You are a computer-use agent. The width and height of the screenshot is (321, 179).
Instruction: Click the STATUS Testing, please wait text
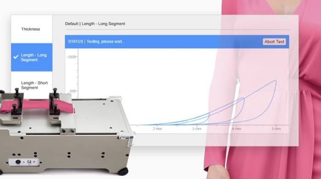[96, 42]
